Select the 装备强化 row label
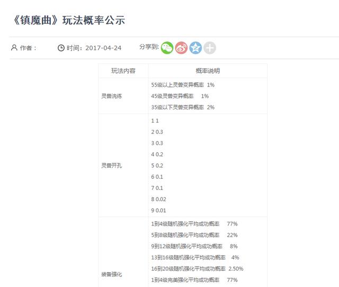This screenshot has width=339, height=287. pos(111,274)
